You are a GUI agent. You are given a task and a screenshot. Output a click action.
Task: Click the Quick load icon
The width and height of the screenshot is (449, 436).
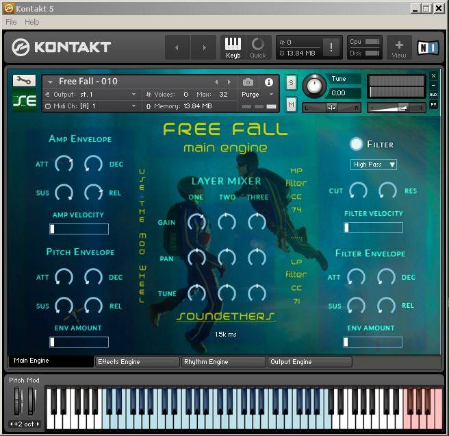(258, 47)
